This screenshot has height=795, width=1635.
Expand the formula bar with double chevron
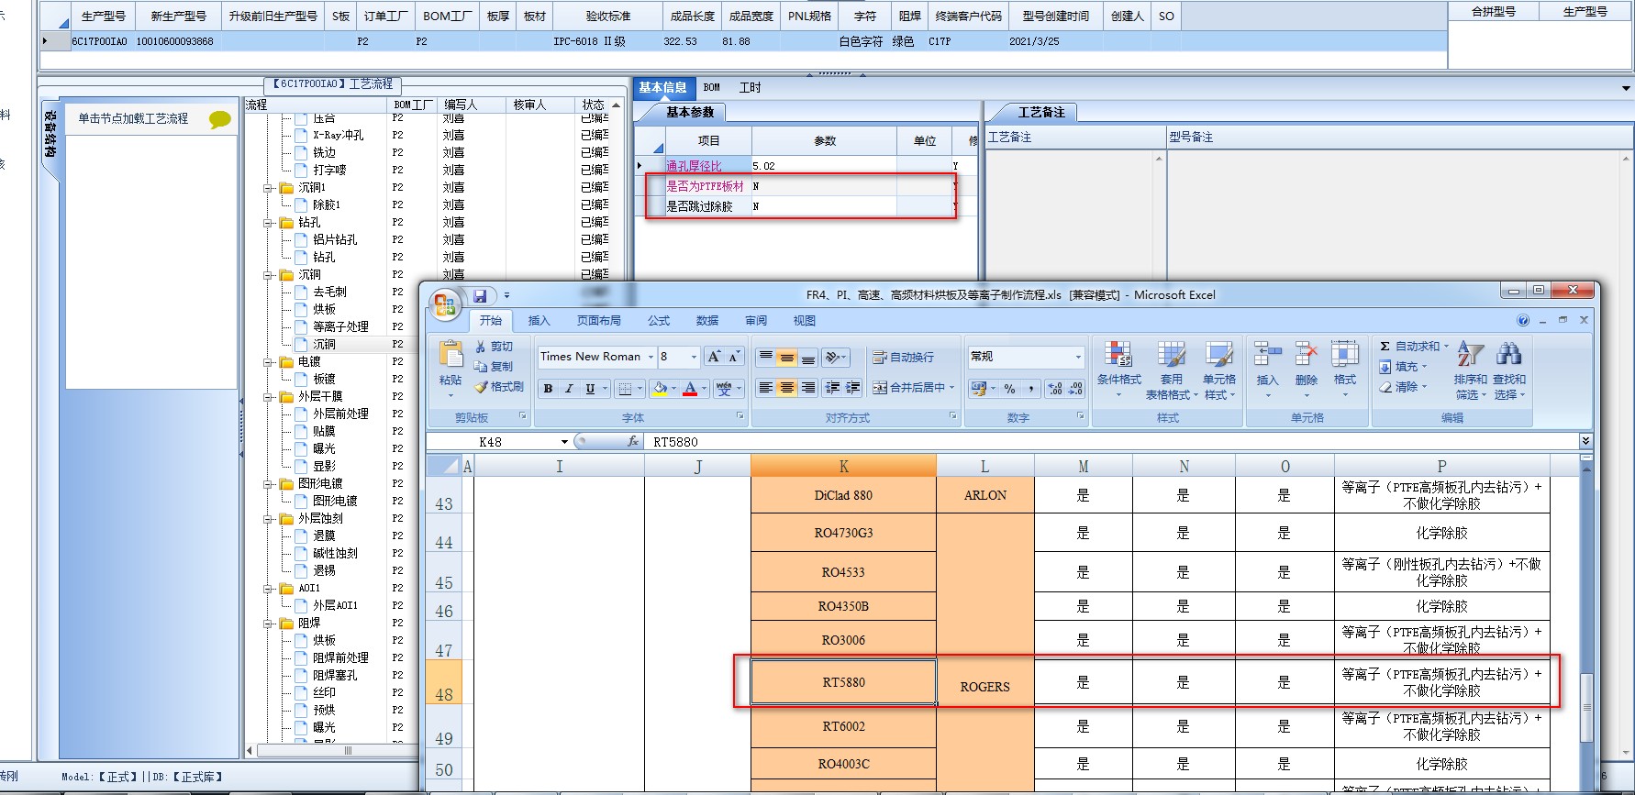click(1586, 441)
